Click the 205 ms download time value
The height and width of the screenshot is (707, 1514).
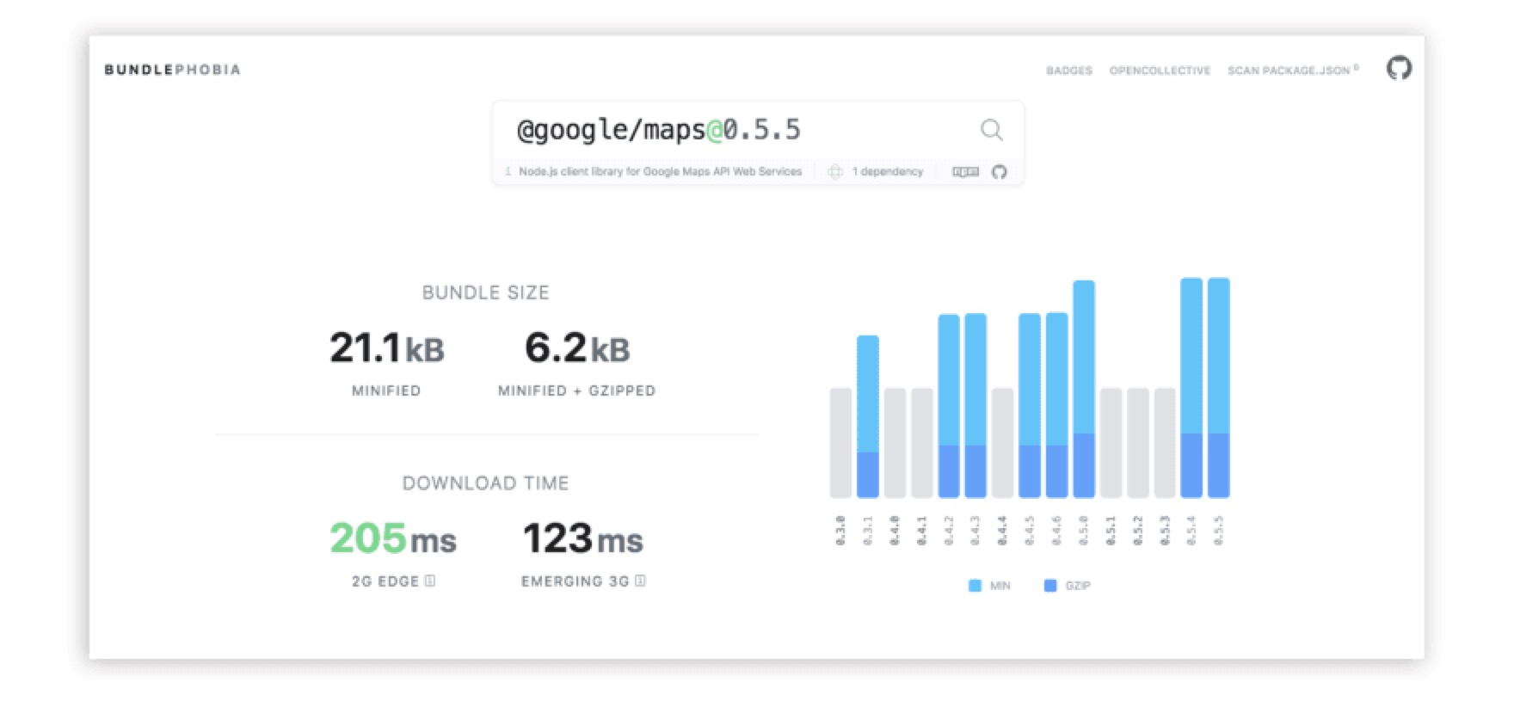(x=393, y=539)
